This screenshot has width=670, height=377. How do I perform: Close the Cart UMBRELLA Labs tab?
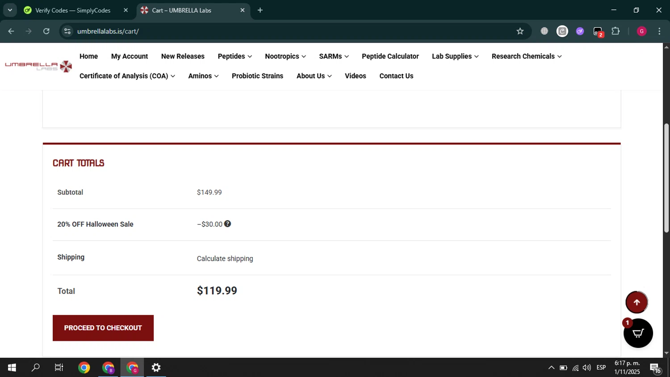pos(243,10)
